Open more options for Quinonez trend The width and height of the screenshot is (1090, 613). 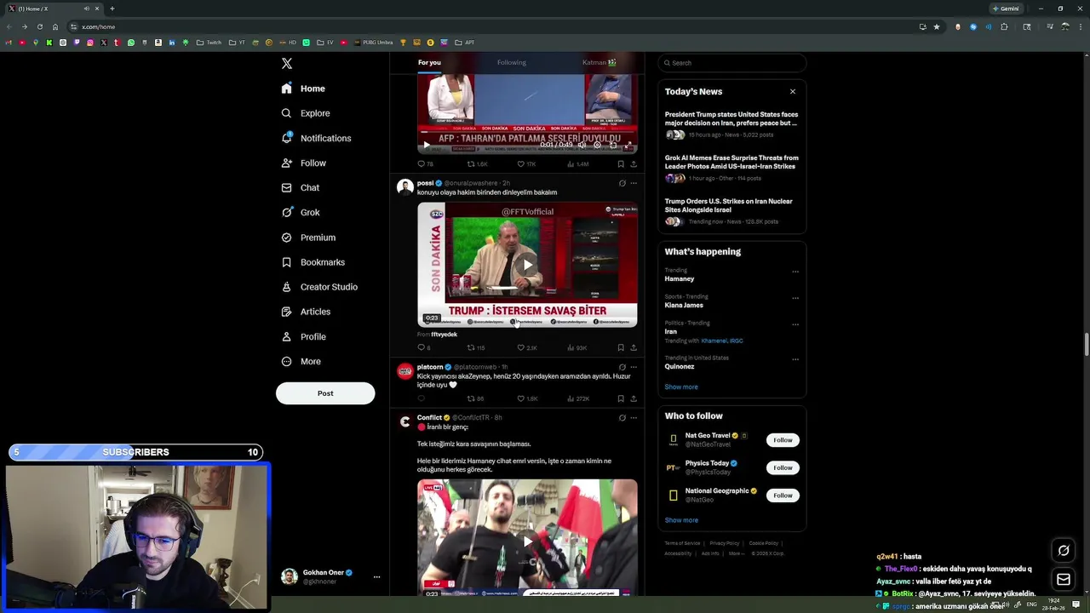795,359
